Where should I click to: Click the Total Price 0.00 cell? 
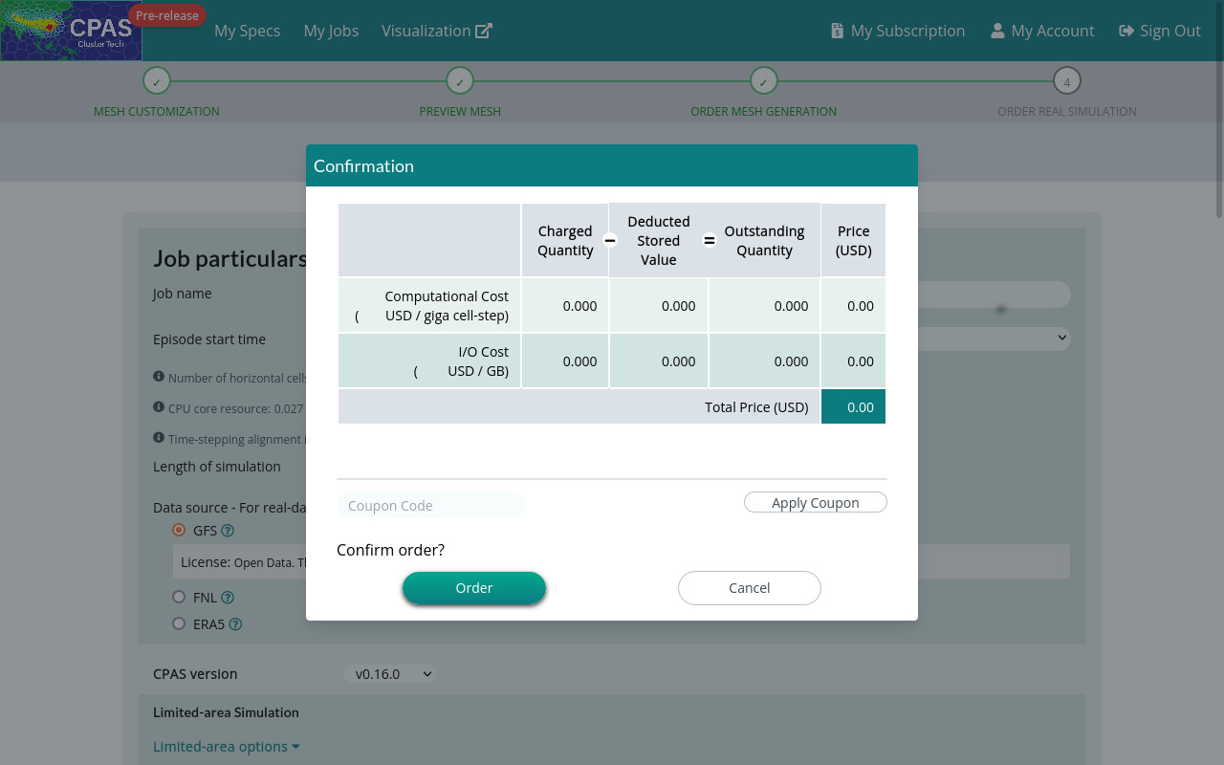click(x=853, y=406)
